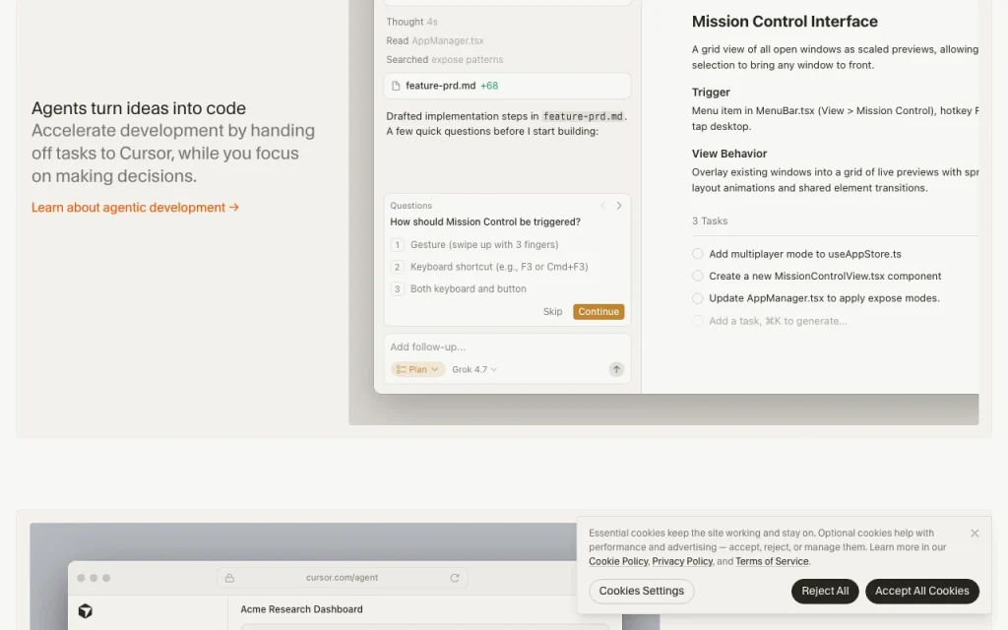Check Create MissionControlView.tsx task circle
Viewport: 1008px width, 630px height.
(697, 276)
